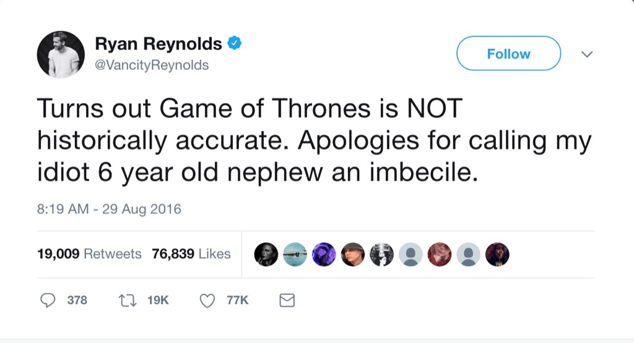Follow Ryan Reynolds
The height and width of the screenshot is (343, 634).
(508, 54)
